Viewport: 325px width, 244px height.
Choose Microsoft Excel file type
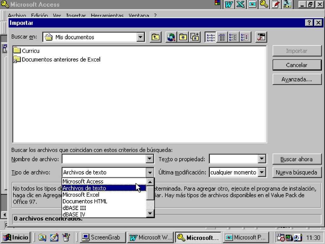click(x=104, y=195)
